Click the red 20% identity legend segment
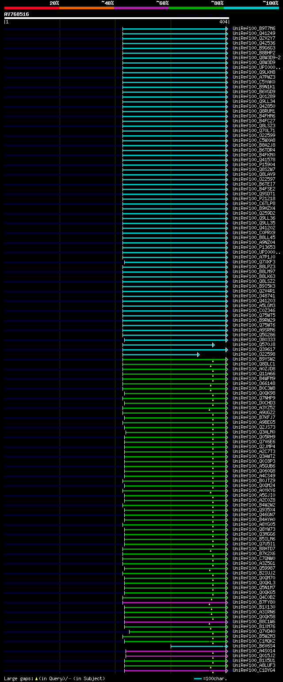This screenshot has width=283, height=682. (32, 8)
